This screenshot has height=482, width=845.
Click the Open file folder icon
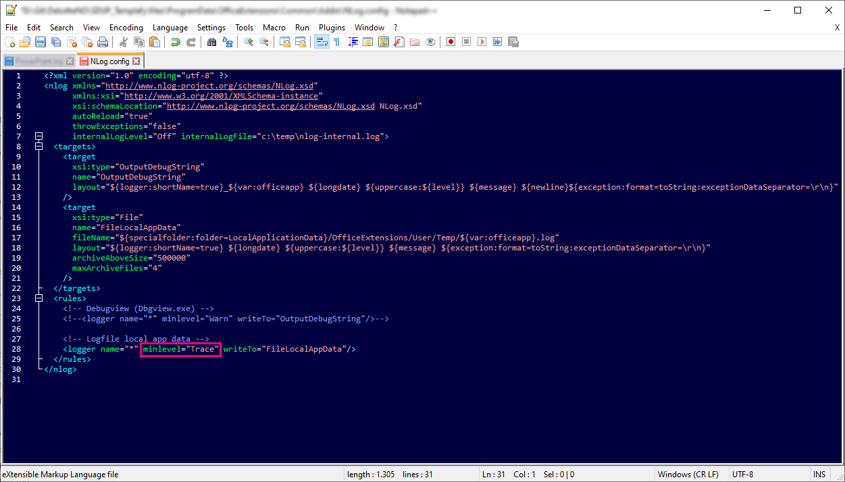[25, 42]
